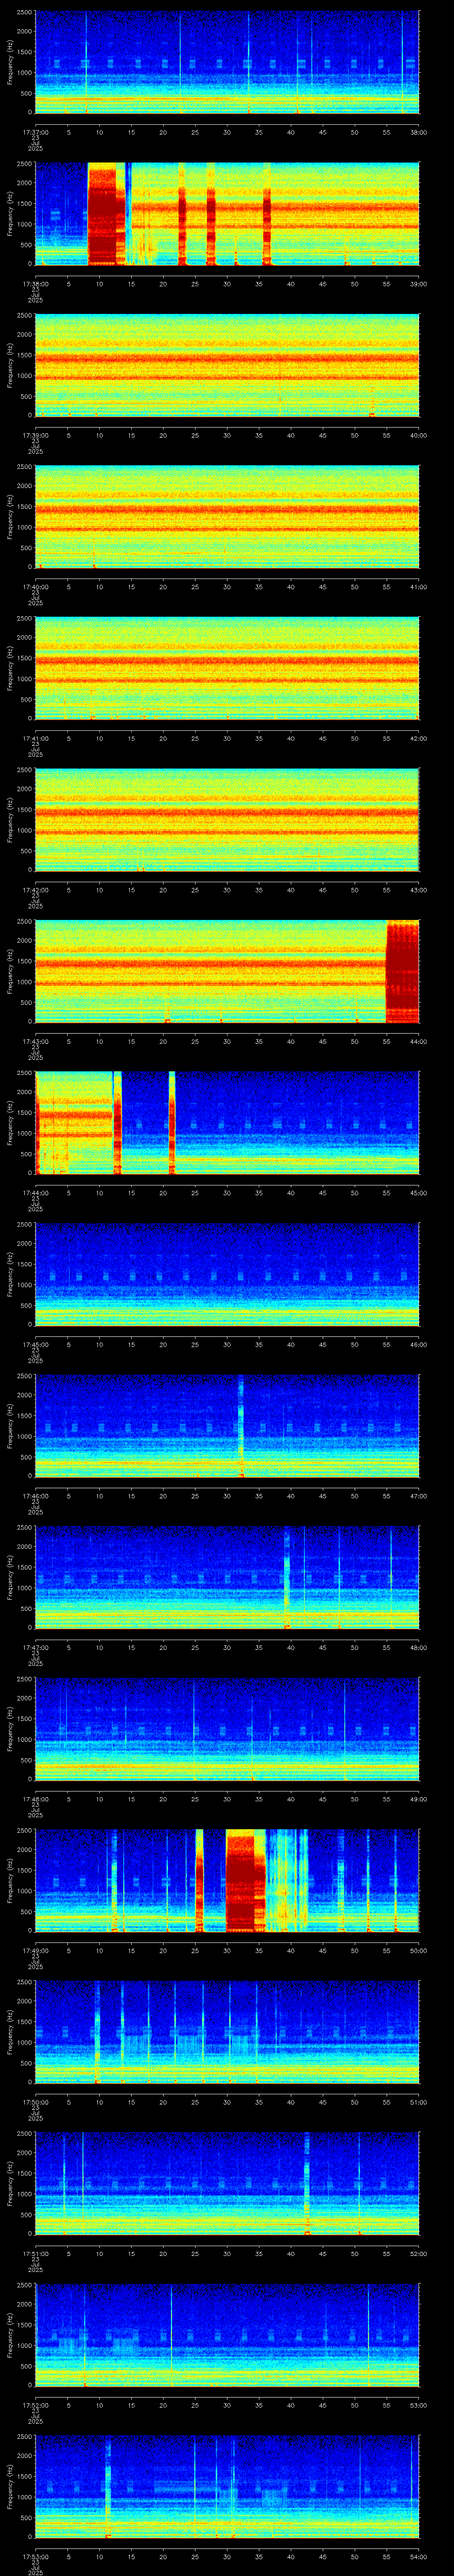Click the spectrogram panel starting at 17:47:00
Screen dimensions: 454x2576
227,1578
